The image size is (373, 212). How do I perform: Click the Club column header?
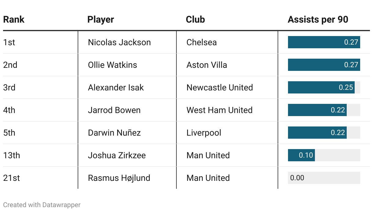tap(195, 20)
